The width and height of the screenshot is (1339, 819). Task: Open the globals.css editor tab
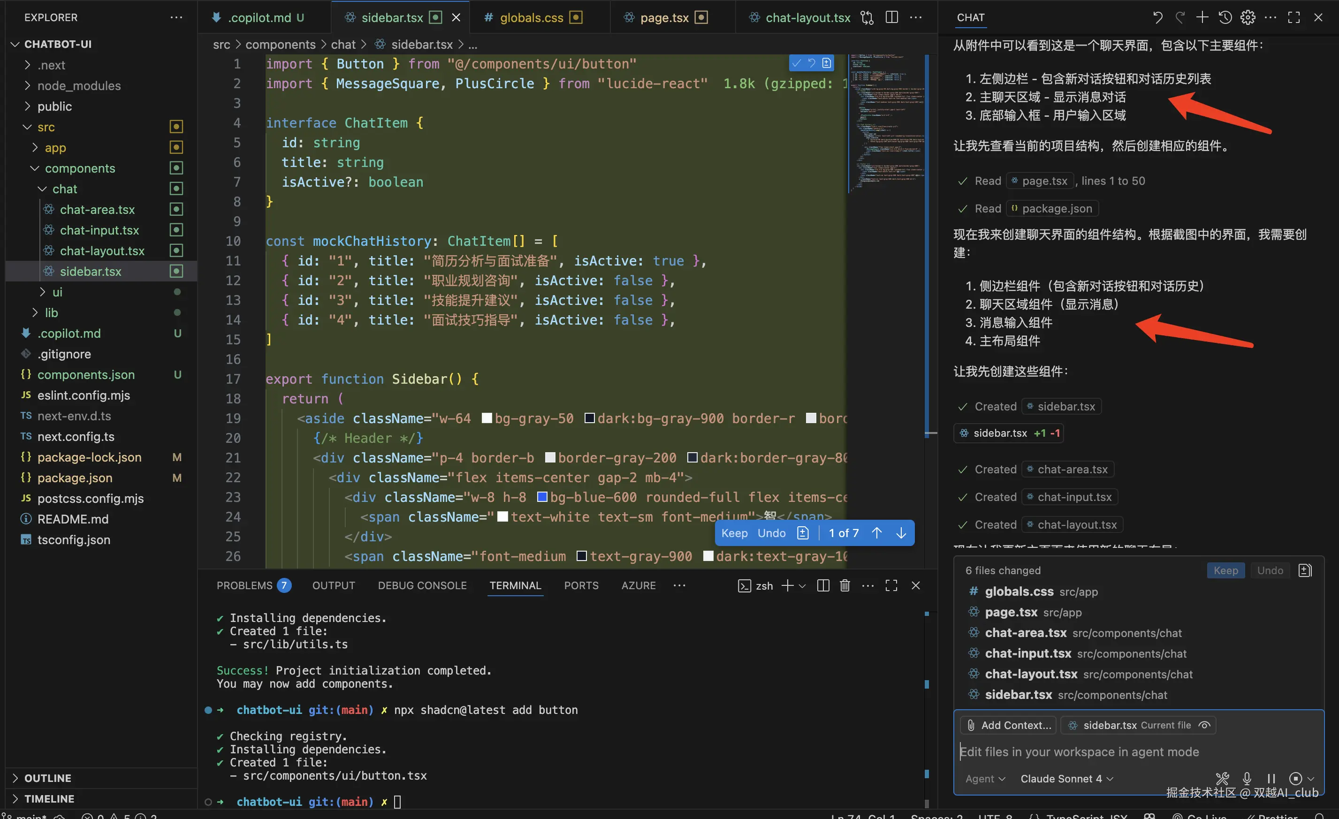click(x=531, y=17)
